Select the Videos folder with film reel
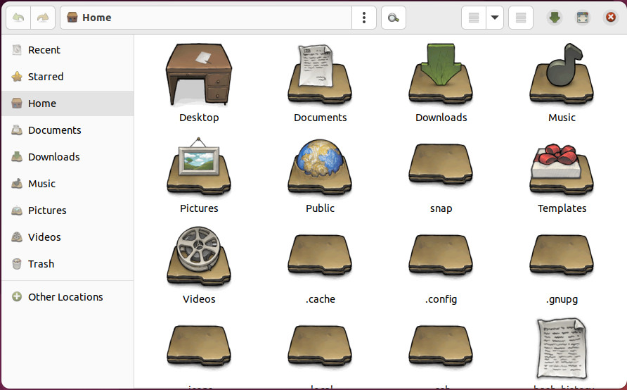This screenshot has height=390, width=627. point(199,256)
